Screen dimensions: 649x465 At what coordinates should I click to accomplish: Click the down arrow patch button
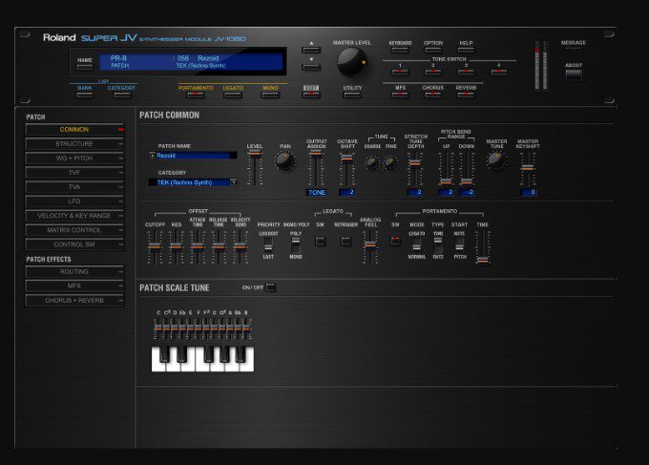[311, 67]
